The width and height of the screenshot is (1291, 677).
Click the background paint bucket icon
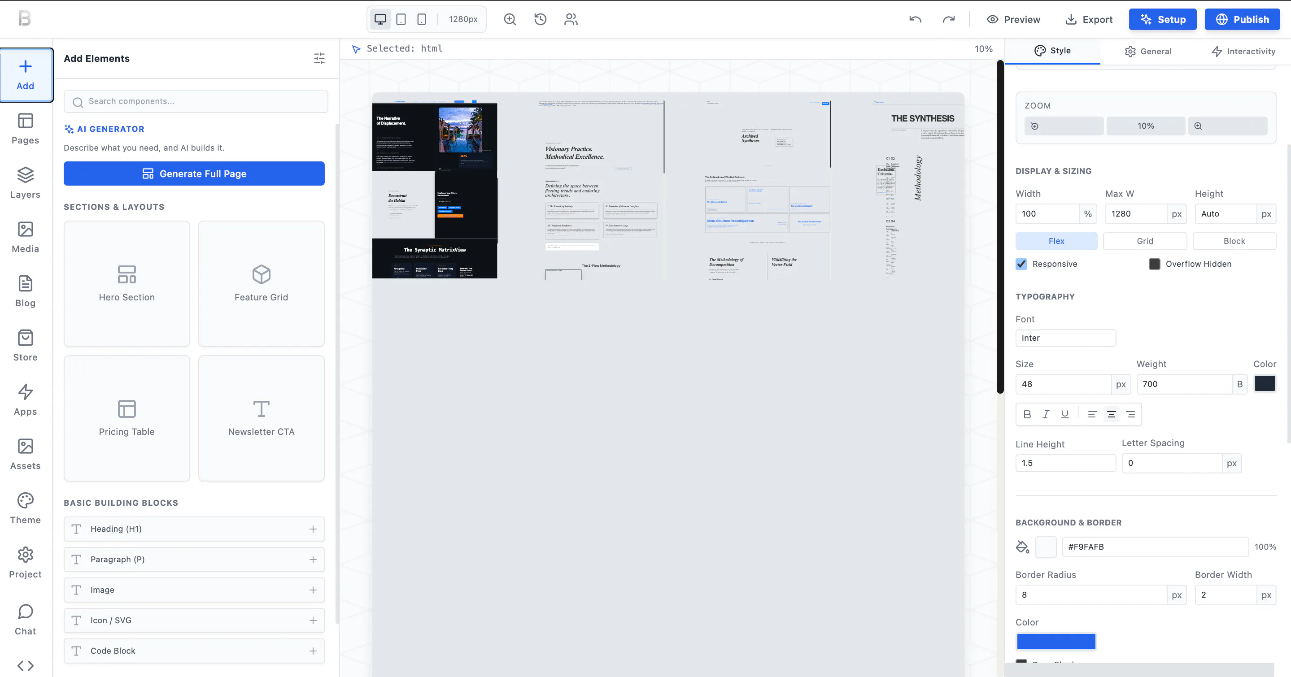click(1022, 547)
